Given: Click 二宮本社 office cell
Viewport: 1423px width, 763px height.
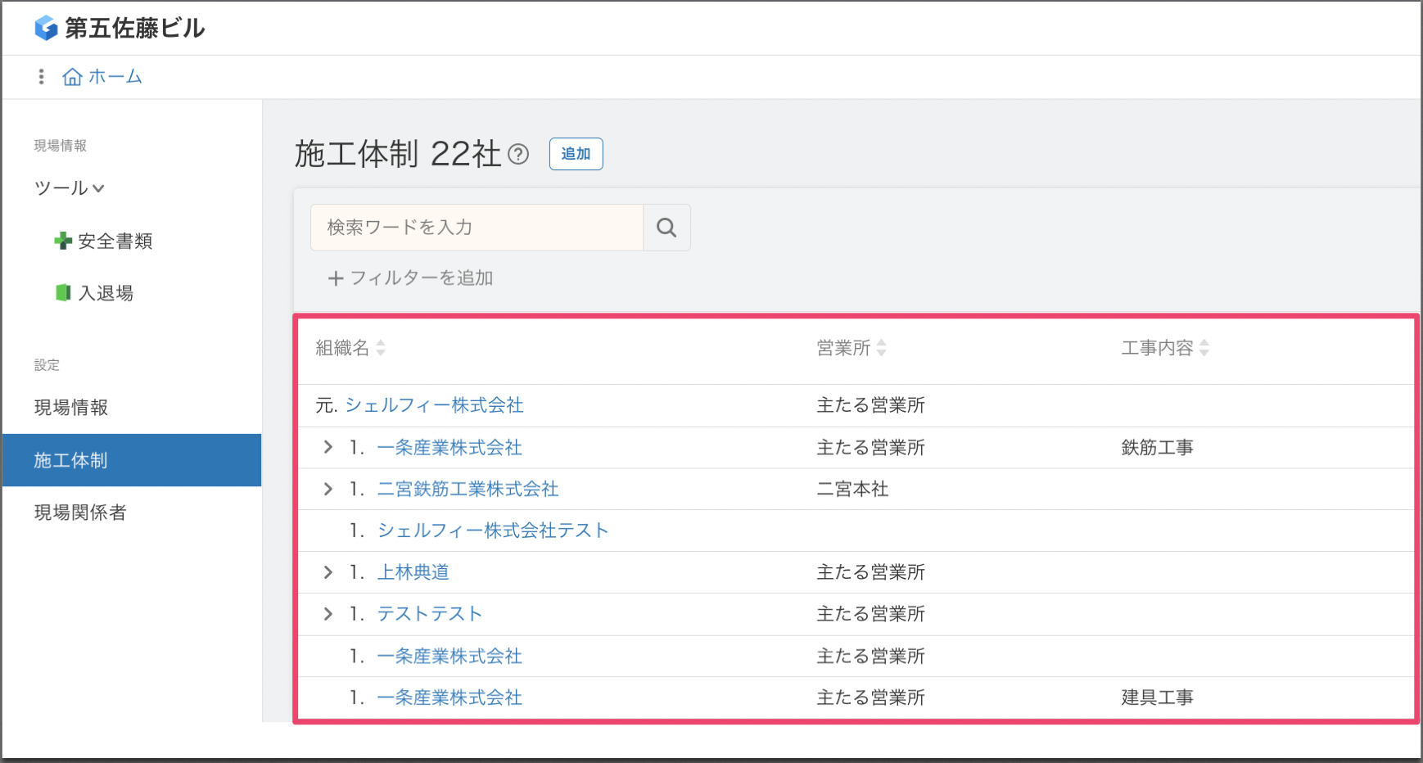Looking at the screenshot, I should pyautogui.click(x=852, y=490).
